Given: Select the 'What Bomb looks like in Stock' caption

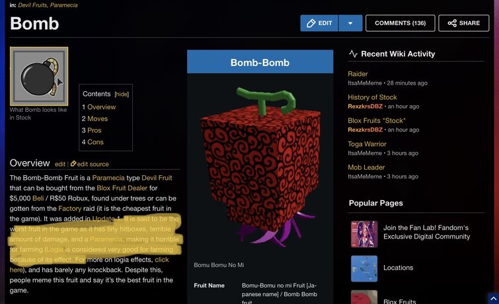Looking at the screenshot, I should [x=38, y=114].
